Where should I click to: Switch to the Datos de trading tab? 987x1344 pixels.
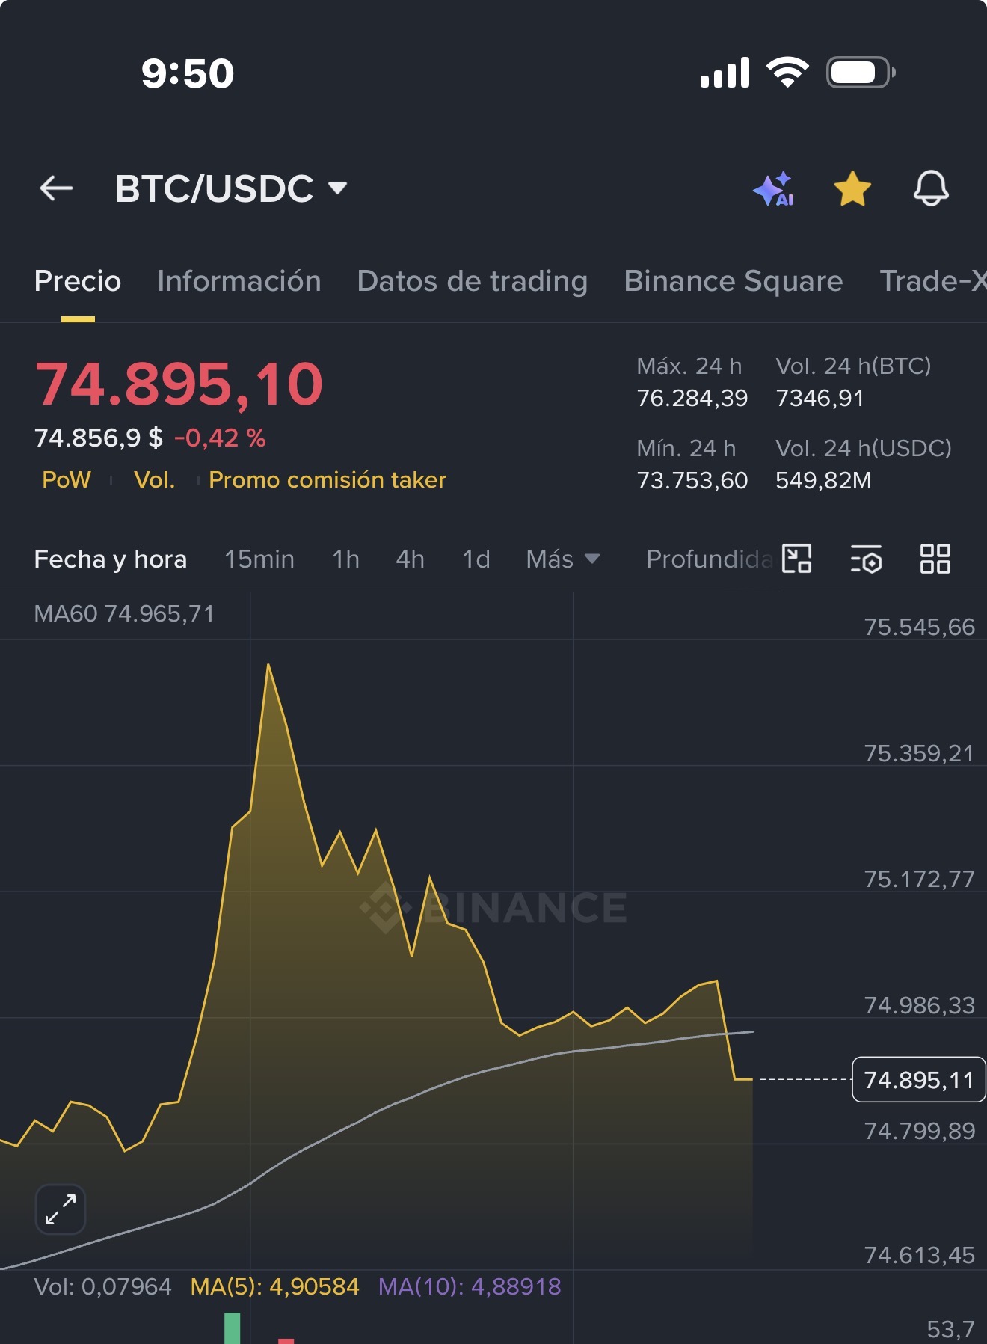pos(473,281)
